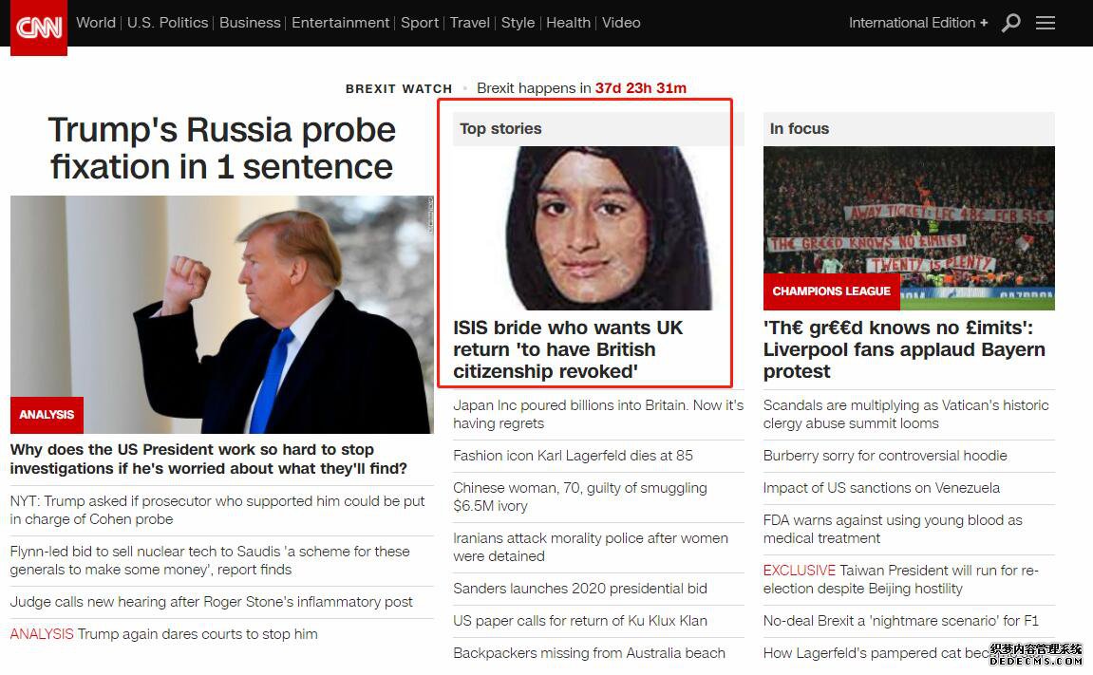Open Judge calls new hearing Roger Stone story
1093x675 pixels.
[x=211, y=602]
